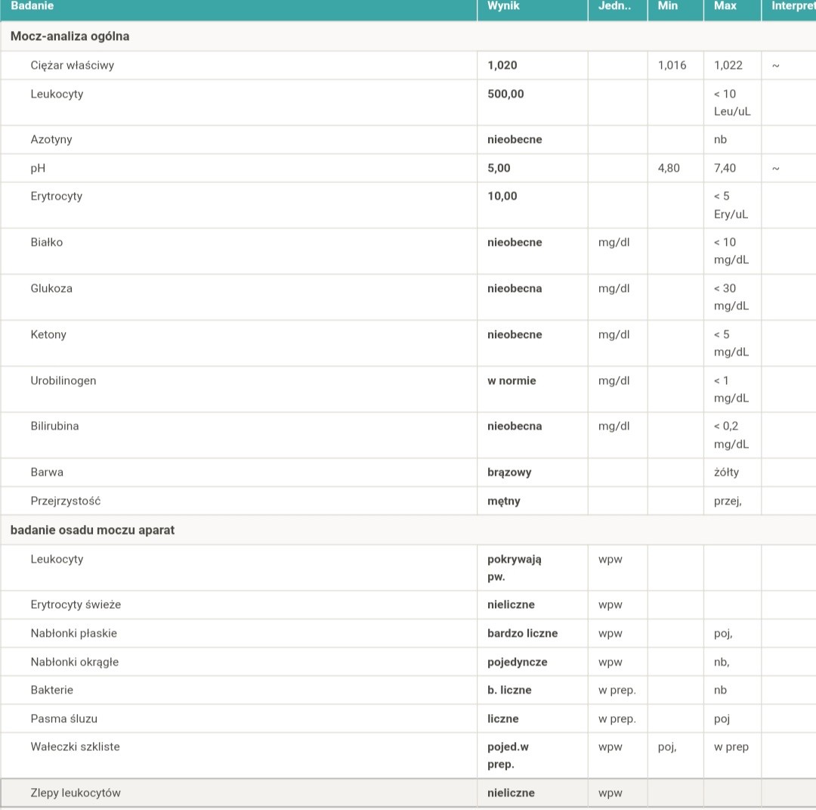
Task: Select the Nabłonki płaskie row label
Action: click(x=74, y=633)
